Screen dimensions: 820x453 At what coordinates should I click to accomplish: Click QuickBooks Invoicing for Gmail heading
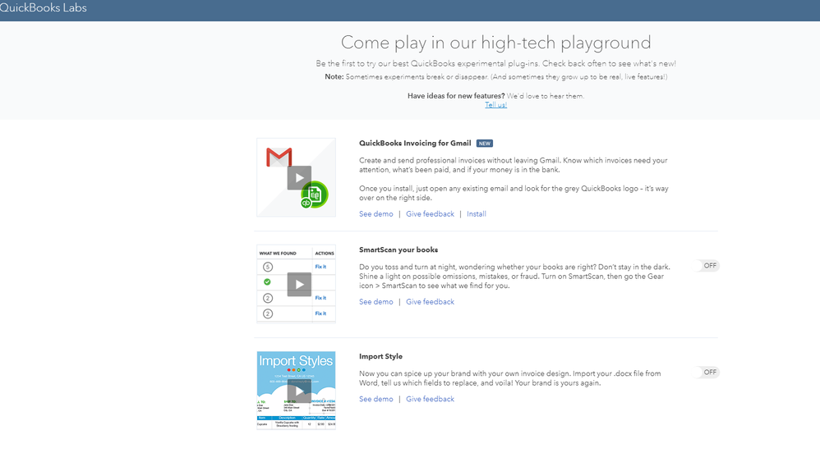pos(415,143)
